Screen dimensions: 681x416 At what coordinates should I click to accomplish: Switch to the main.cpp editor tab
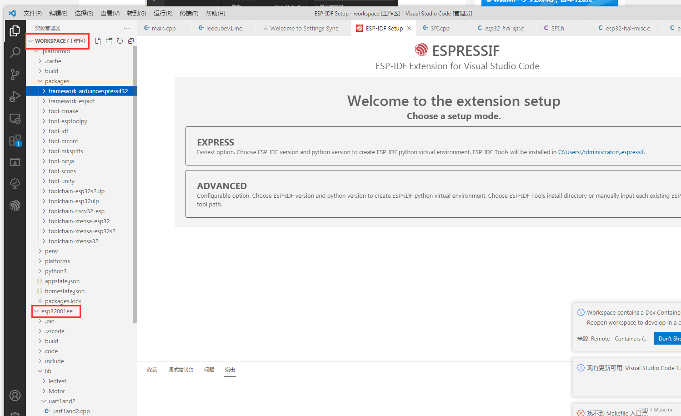(x=165, y=28)
